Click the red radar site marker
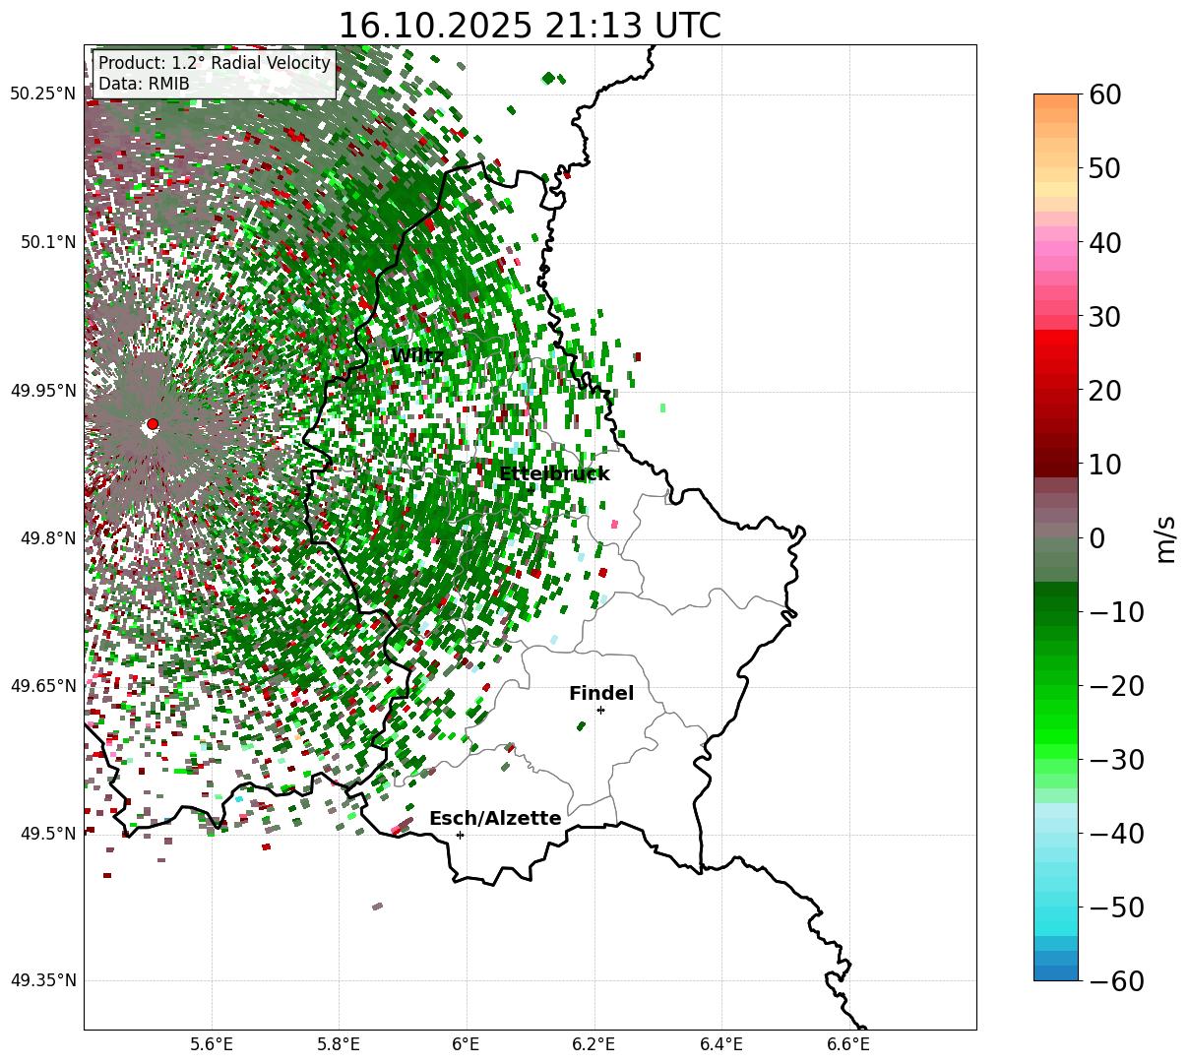 (153, 424)
